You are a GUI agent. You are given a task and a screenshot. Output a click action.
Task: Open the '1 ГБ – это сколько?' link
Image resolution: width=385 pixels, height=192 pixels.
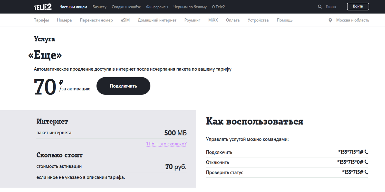point(166,144)
